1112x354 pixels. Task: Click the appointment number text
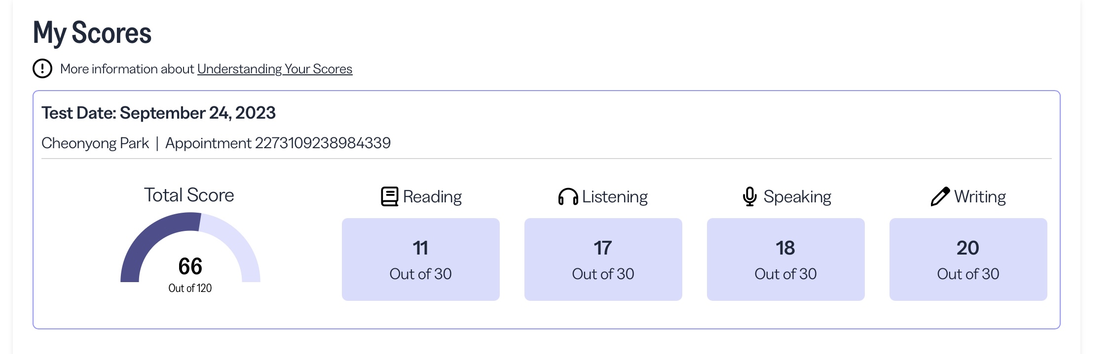[x=278, y=143]
